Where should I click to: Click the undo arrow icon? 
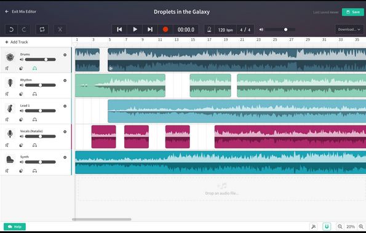[x=11, y=30]
